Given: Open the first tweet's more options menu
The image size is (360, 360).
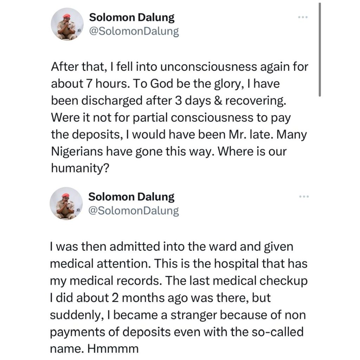Looking at the screenshot, I should click(302, 17).
